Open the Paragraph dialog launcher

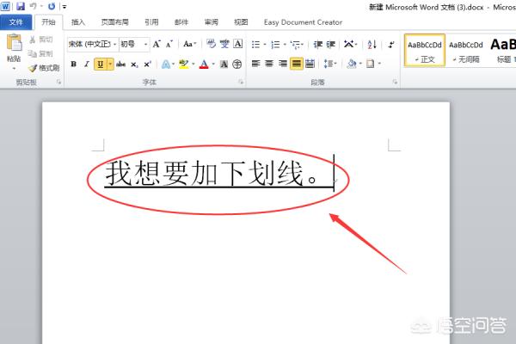point(395,82)
